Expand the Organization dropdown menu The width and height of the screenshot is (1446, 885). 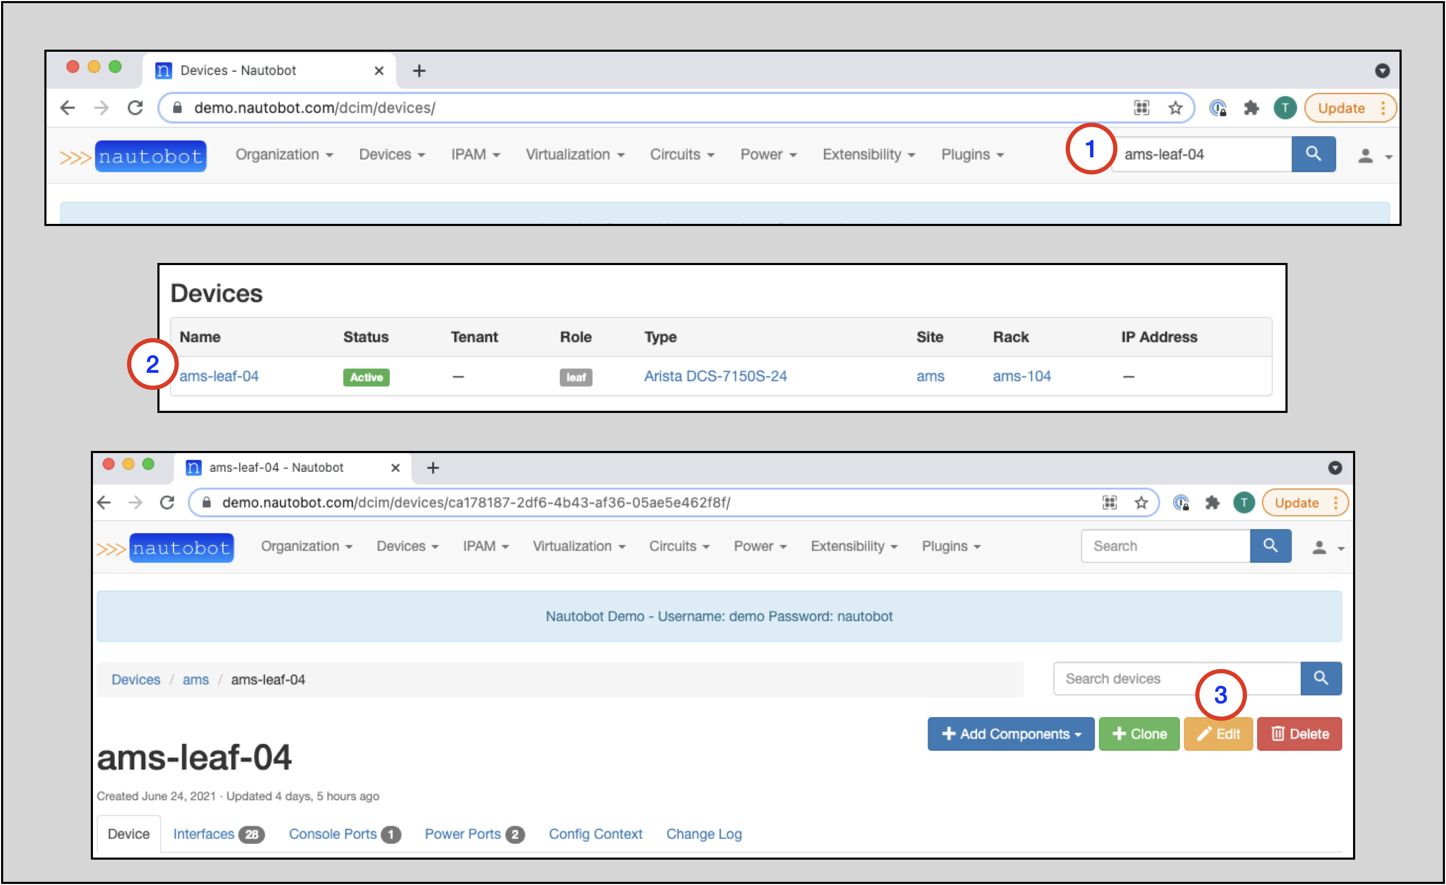[x=283, y=154]
